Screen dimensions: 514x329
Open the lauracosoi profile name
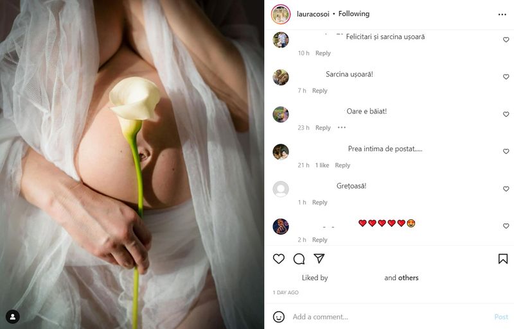(313, 14)
